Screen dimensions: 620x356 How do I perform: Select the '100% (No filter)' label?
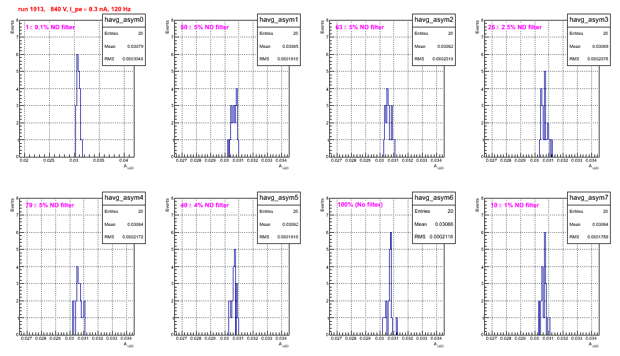[360, 205]
